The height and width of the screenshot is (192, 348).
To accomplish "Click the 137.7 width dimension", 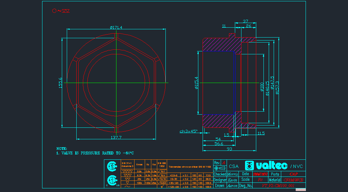I will [x=116, y=137].
